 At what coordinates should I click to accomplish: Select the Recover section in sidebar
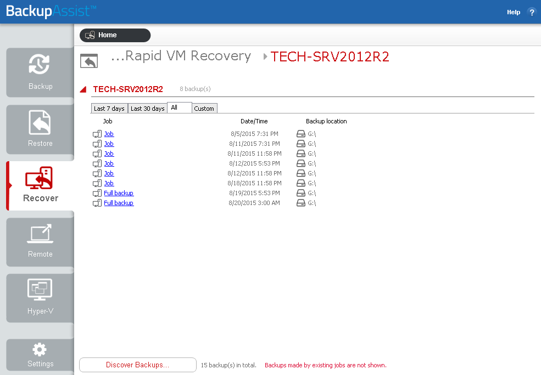click(40, 186)
